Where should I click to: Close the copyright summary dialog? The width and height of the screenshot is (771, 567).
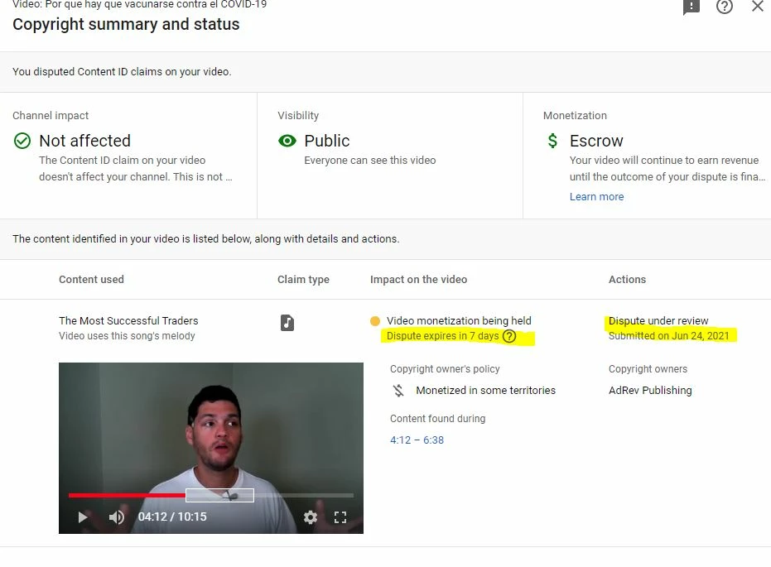point(758,7)
